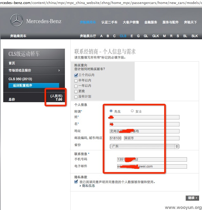Open the 认证二手车 menu
202x210 pixels.
[x=109, y=22]
